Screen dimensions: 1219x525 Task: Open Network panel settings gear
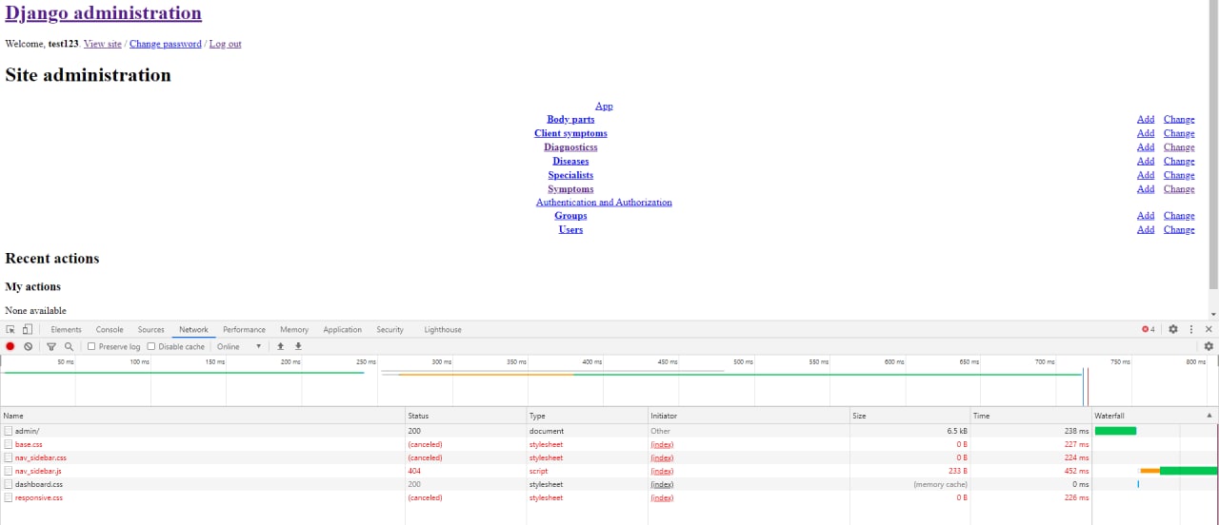point(1209,346)
